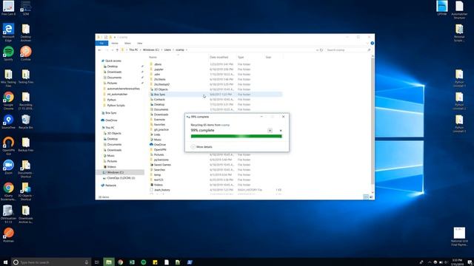Viewport: 474px width, 266px height.
Task: Open the Zoom desktop shortcut
Action: point(8,168)
